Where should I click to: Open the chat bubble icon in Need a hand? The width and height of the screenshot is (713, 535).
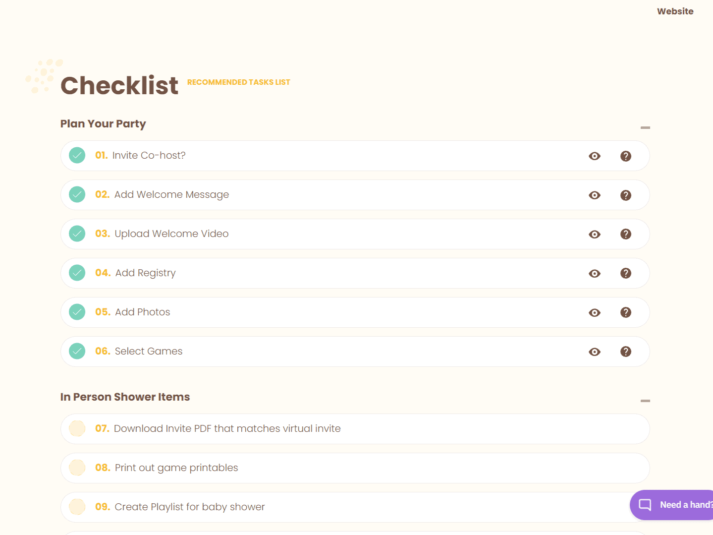point(644,505)
